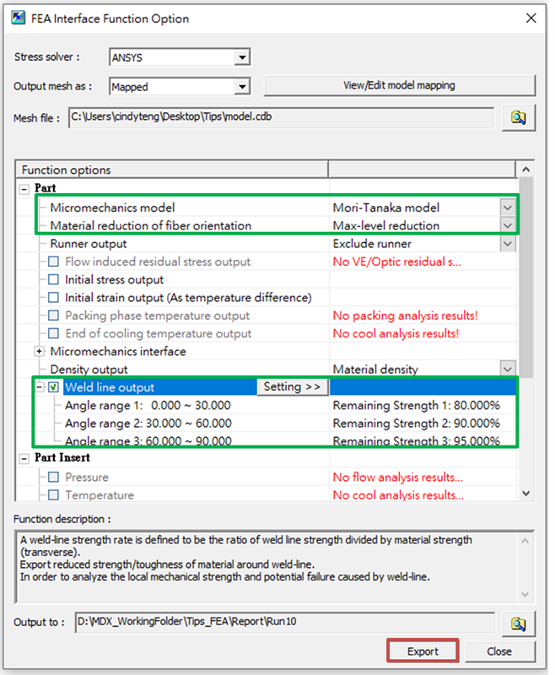
Task: Enable the Initial stress output checkbox
Action: click(54, 279)
